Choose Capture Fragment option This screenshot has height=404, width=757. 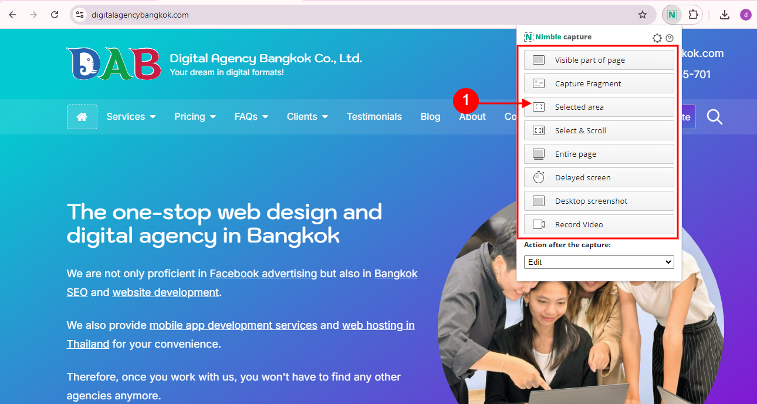(x=599, y=83)
